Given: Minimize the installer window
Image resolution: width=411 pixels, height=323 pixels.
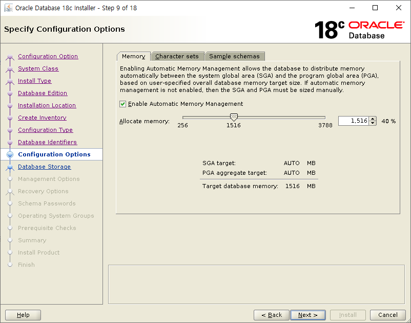Looking at the screenshot, I should click(352, 8).
